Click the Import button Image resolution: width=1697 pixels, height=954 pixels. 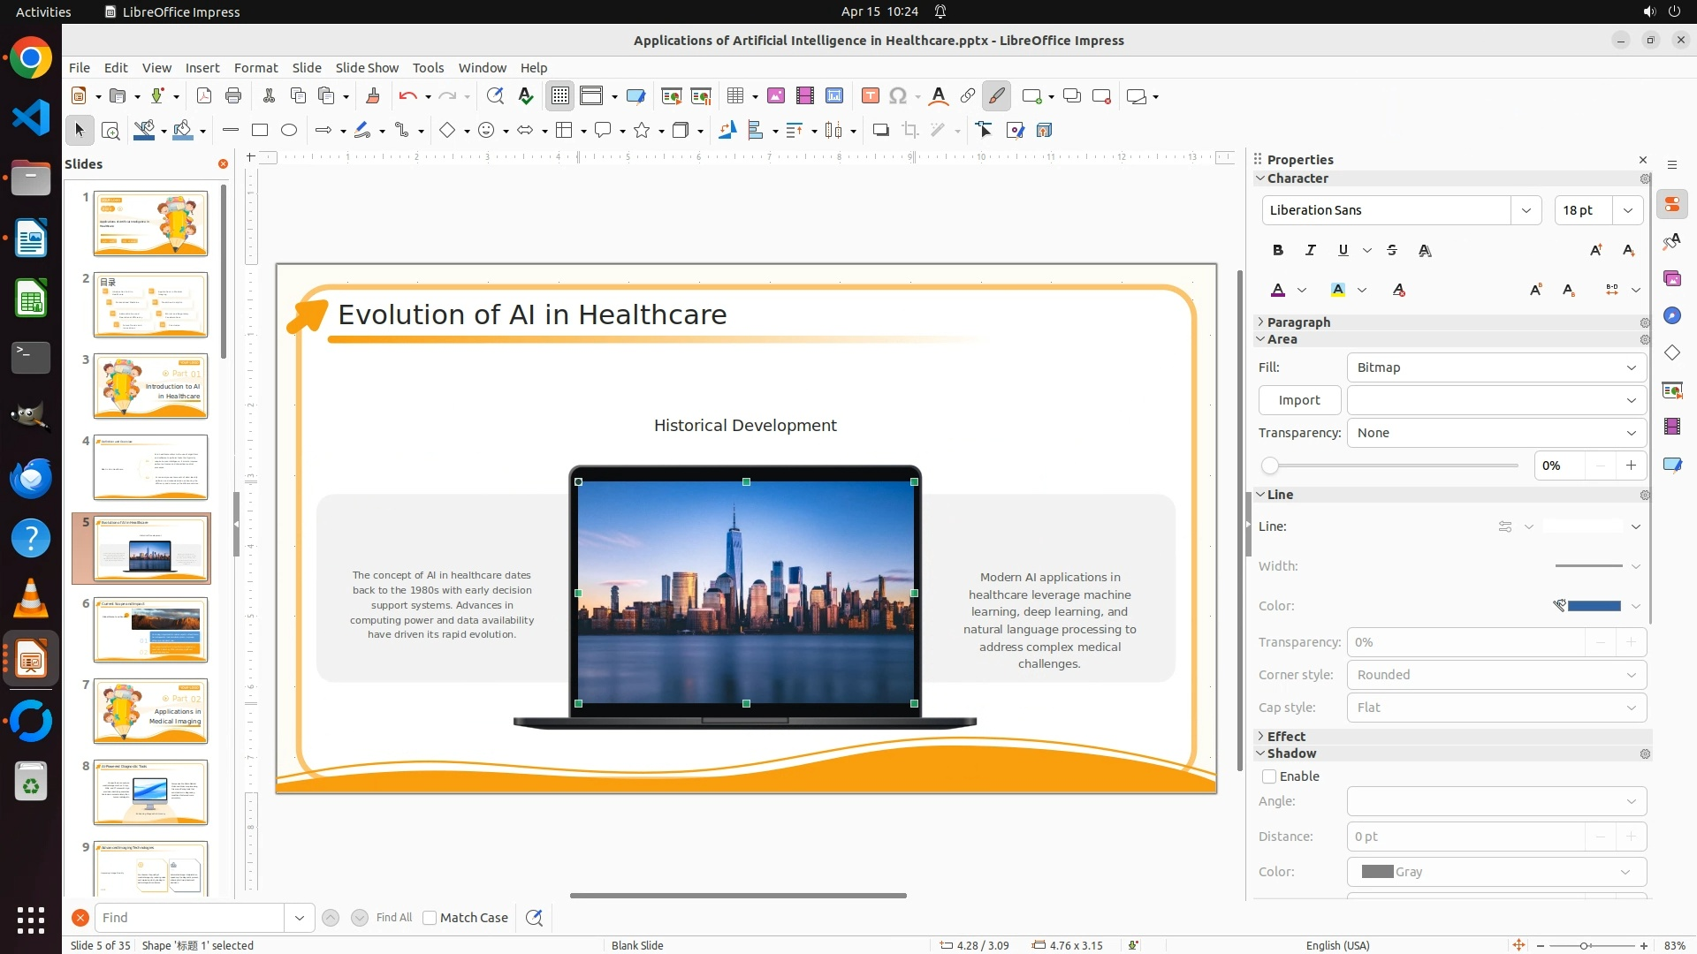click(x=1298, y=400)
